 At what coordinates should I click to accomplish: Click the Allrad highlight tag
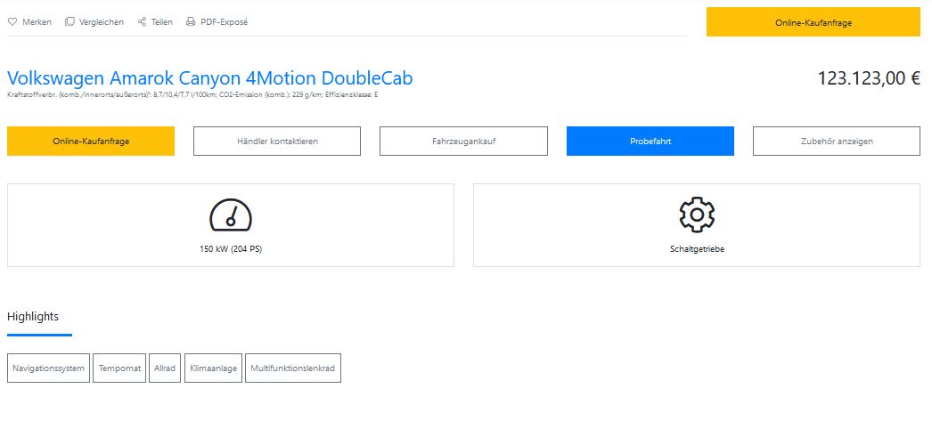coord(165,368)
